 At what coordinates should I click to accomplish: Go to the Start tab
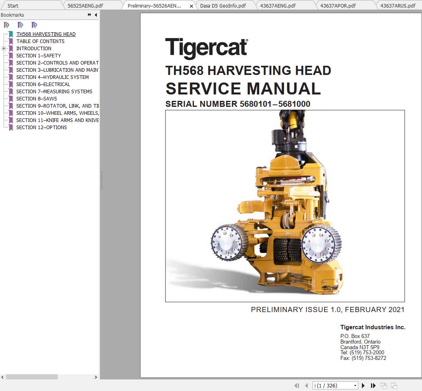pos(12,6)
